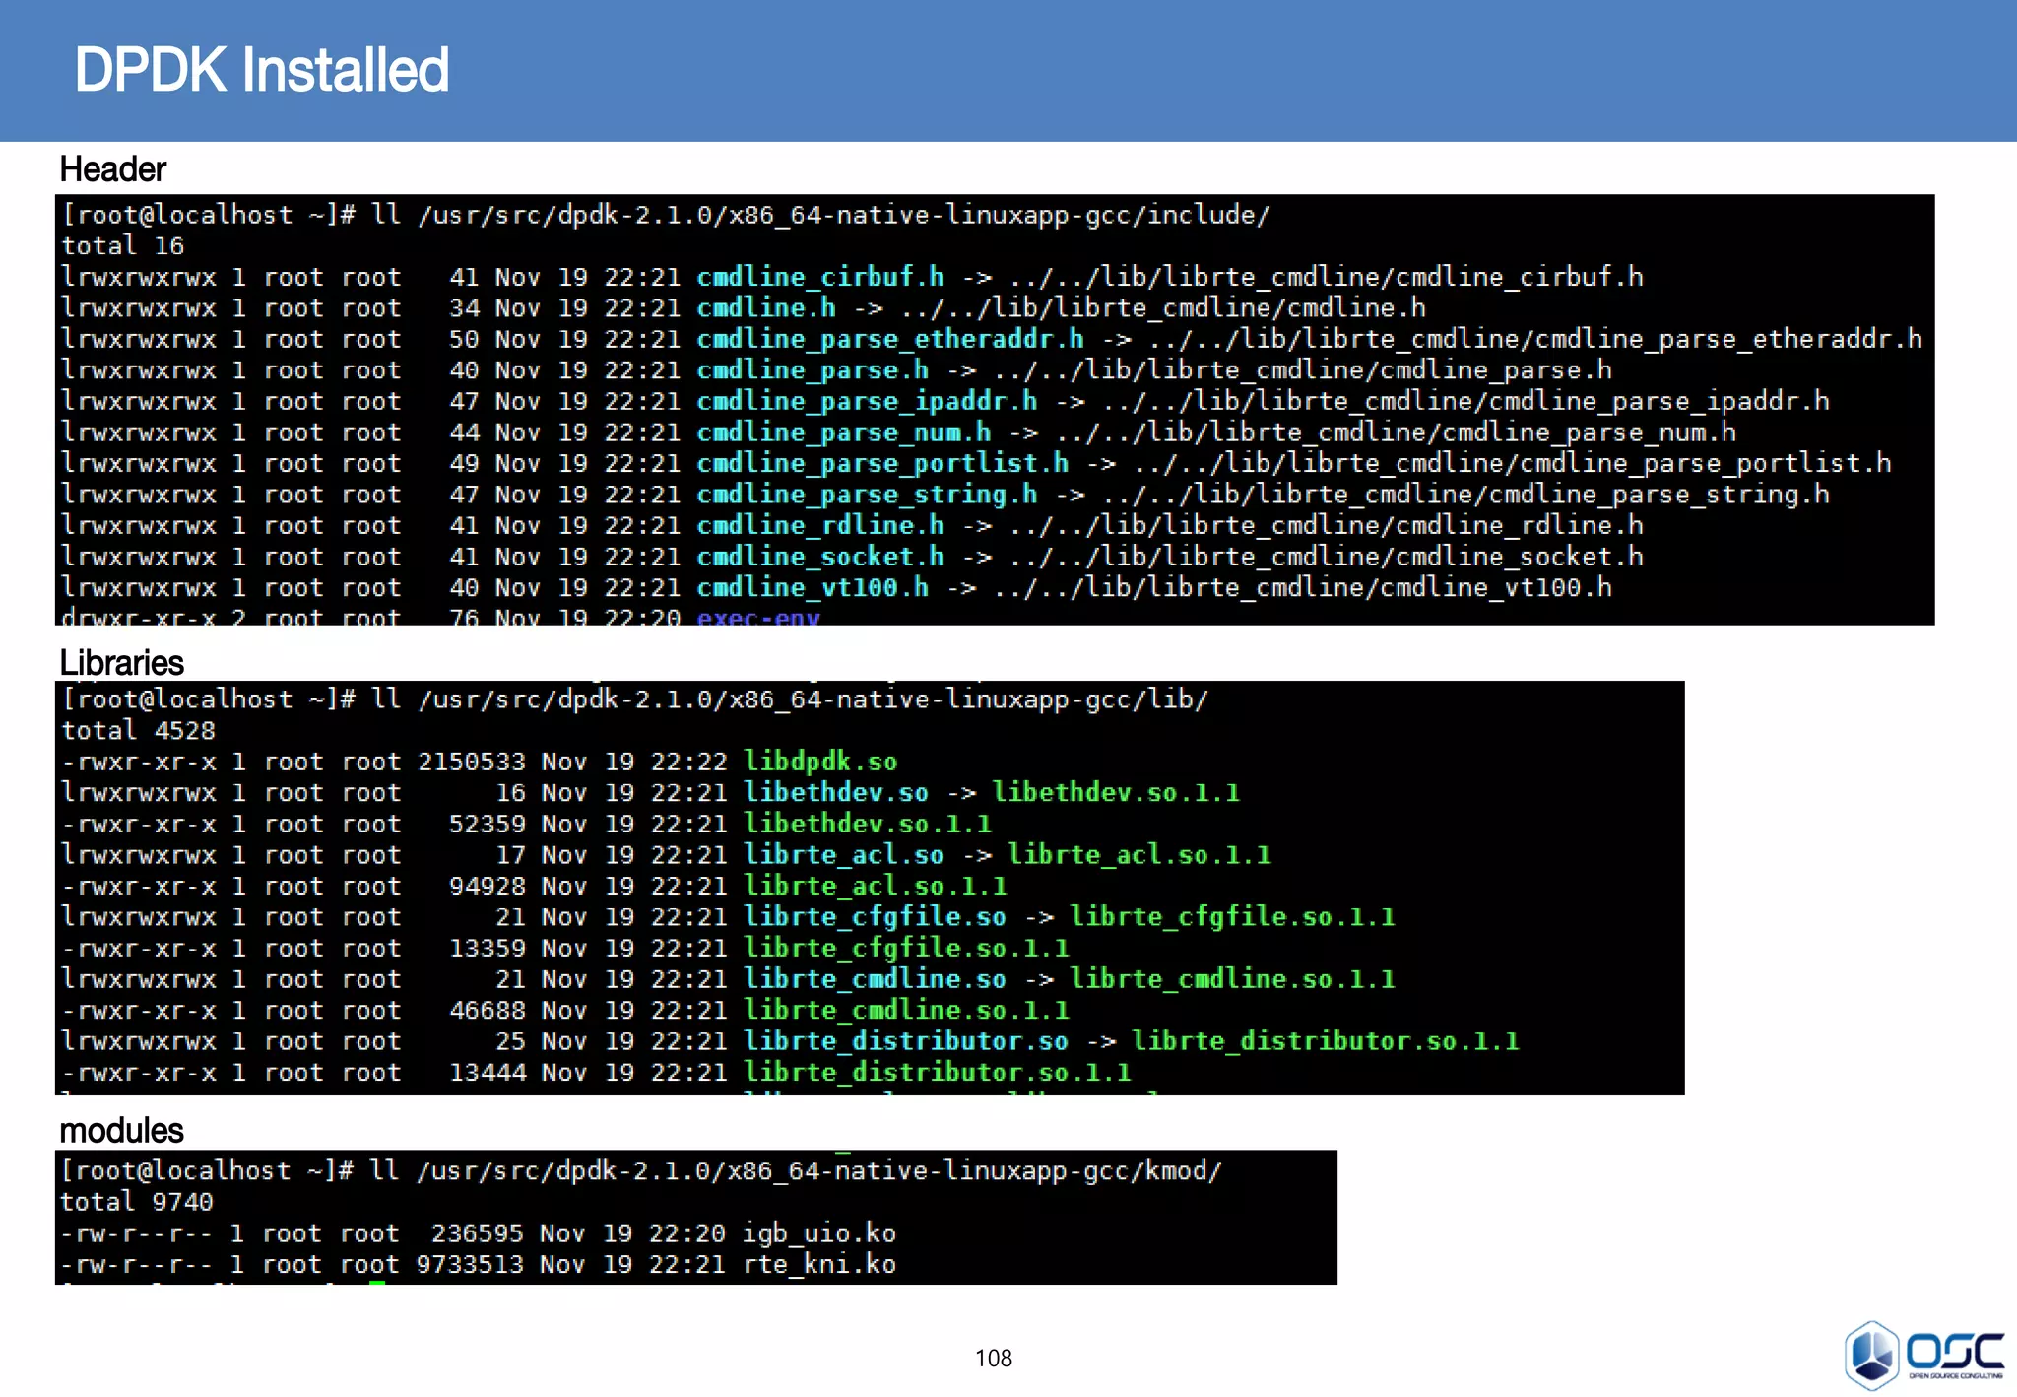Click file size 9733513
The width and height of the screenshot is (2017, 1397).
point(470,1264)
